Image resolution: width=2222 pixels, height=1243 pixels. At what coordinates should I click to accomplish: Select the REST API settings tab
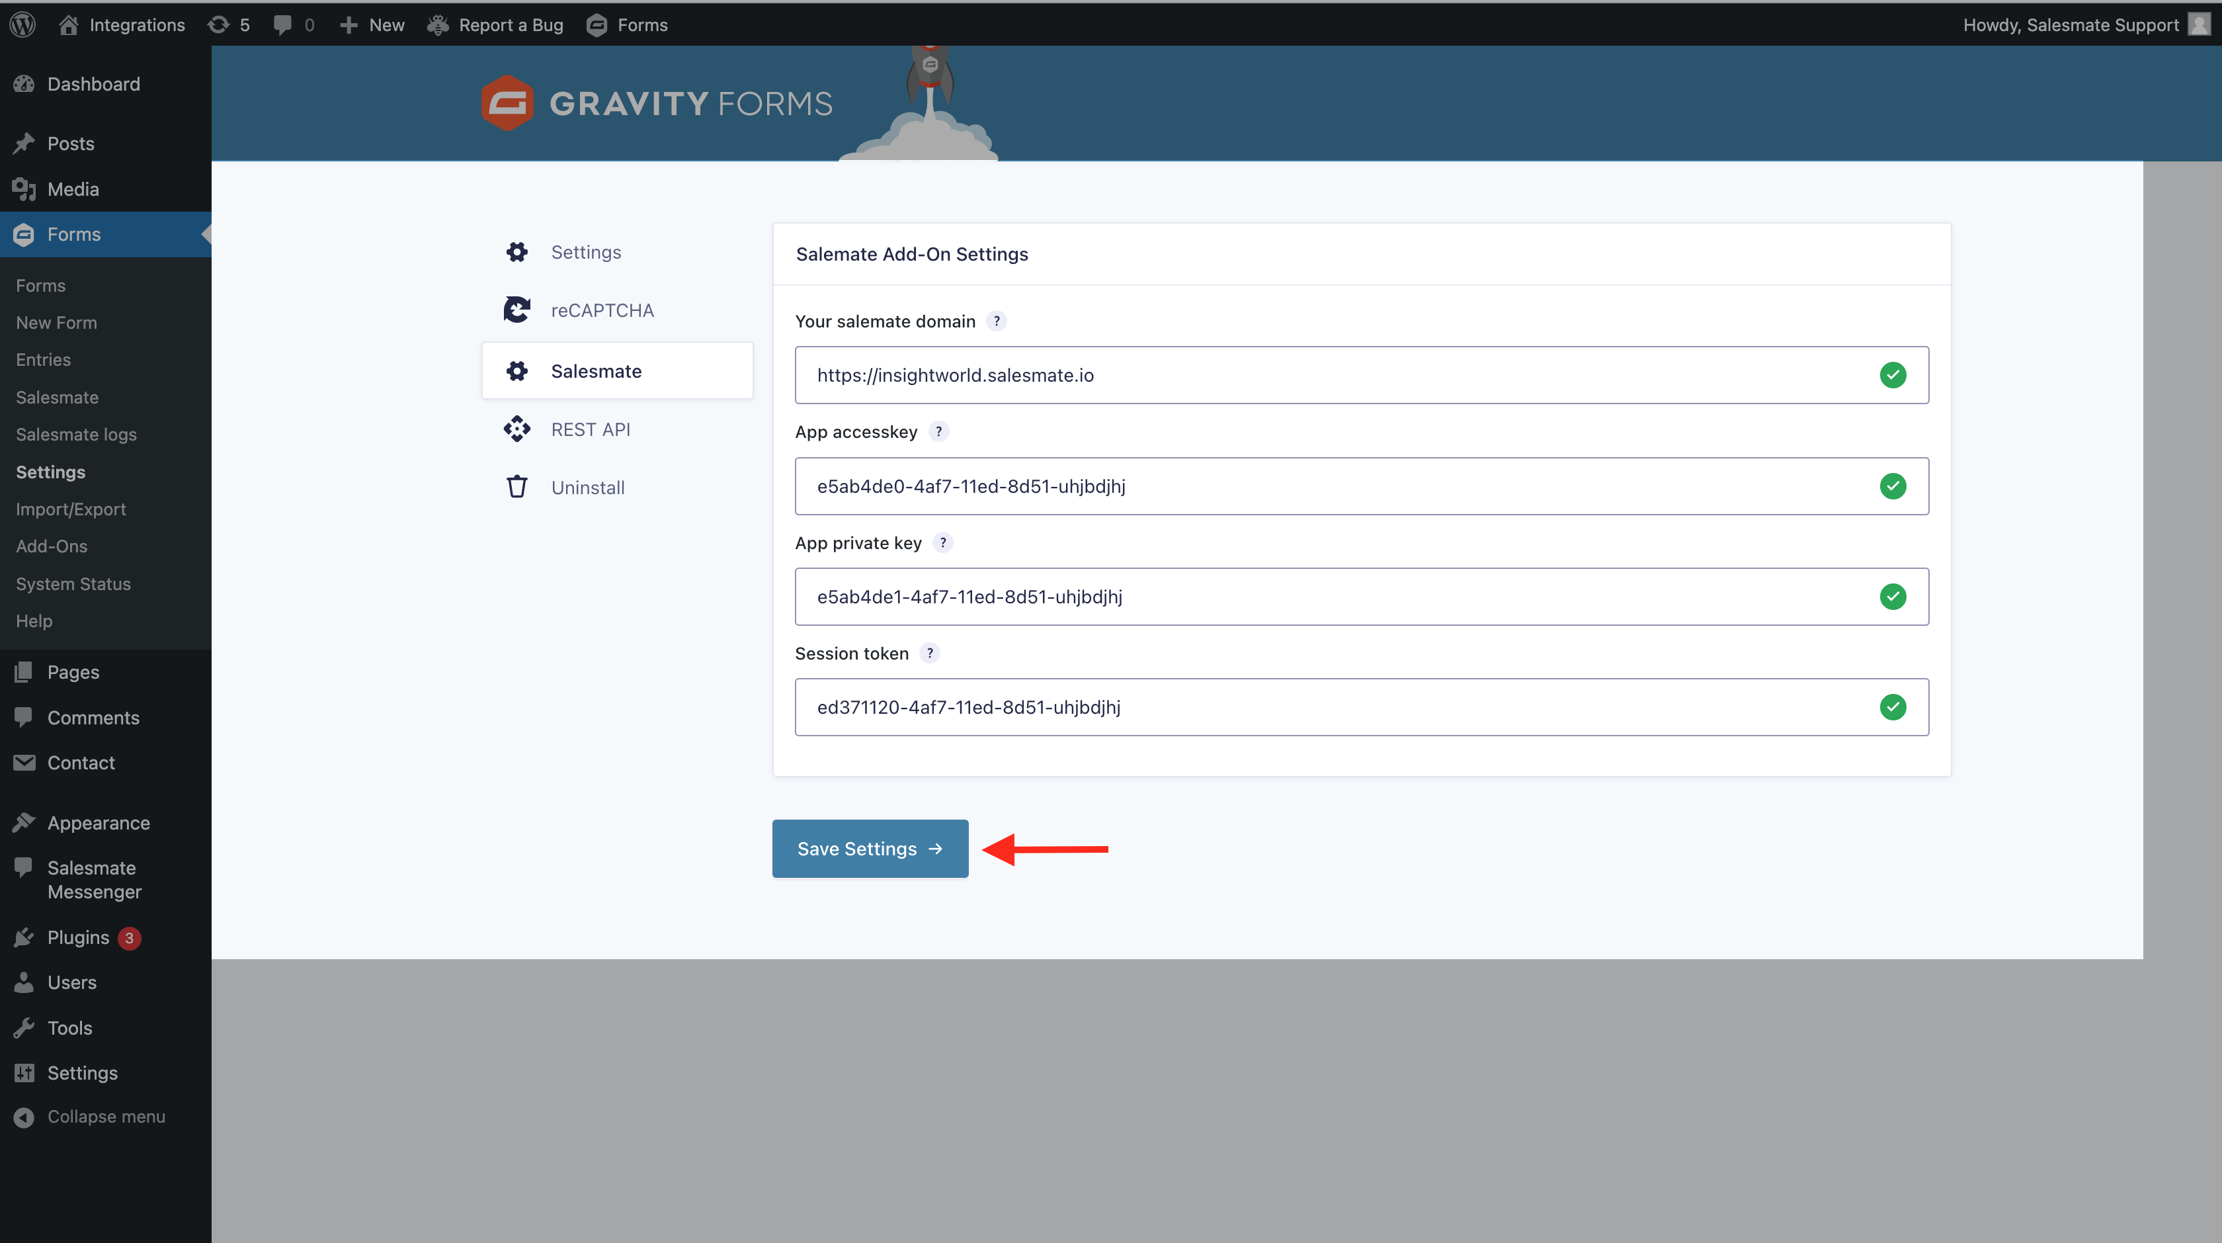coord(618,429)
